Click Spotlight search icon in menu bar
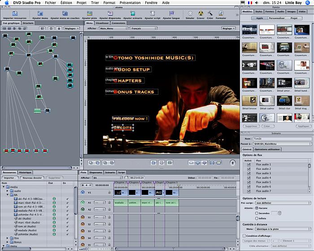The height and width of the screenshot is (251, 314). tap(308, 3)
